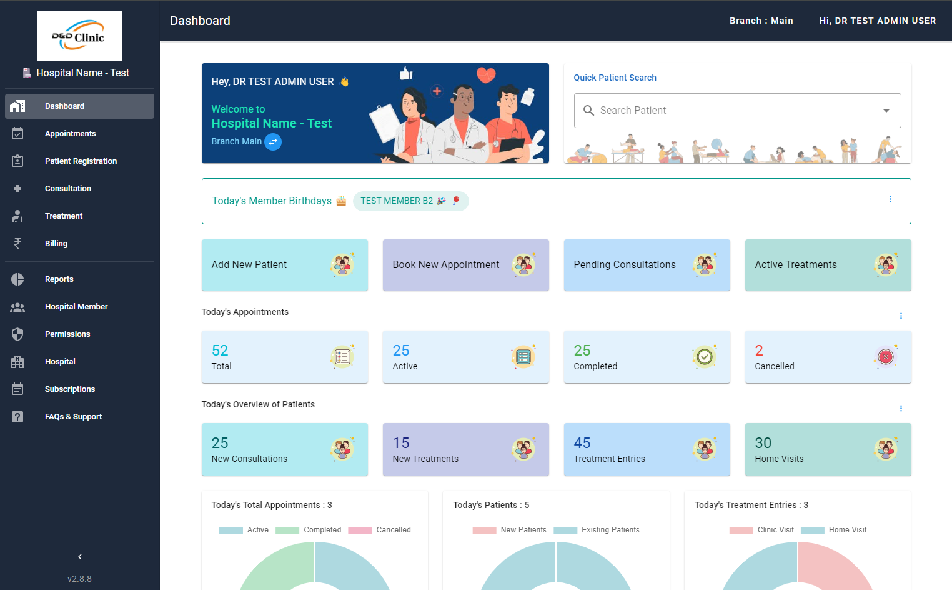Image resolution: width=952 pixels, height=590 pixels.
Task: Click the Dashboard home icon in sidebar
Action: point(17,106)
